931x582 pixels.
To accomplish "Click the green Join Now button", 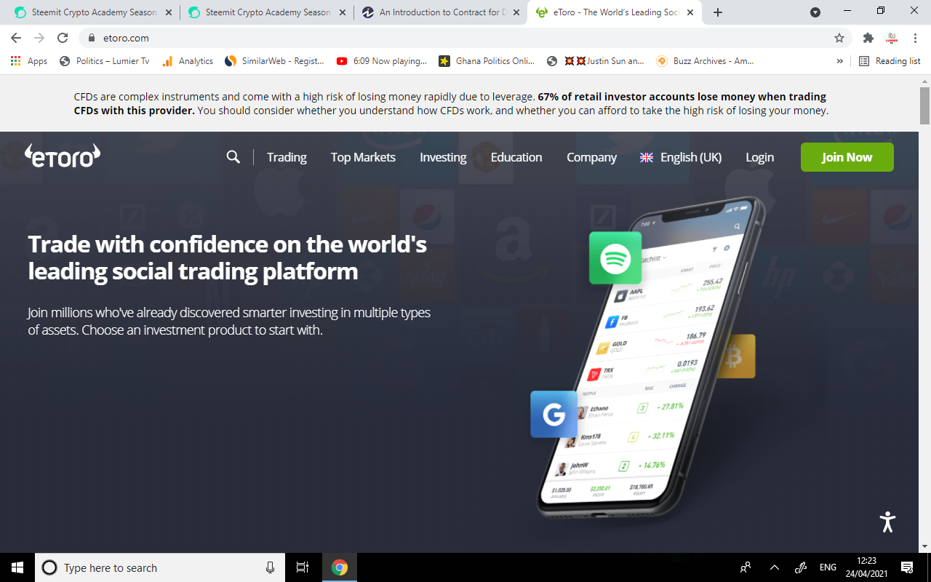I will [847, 157].
